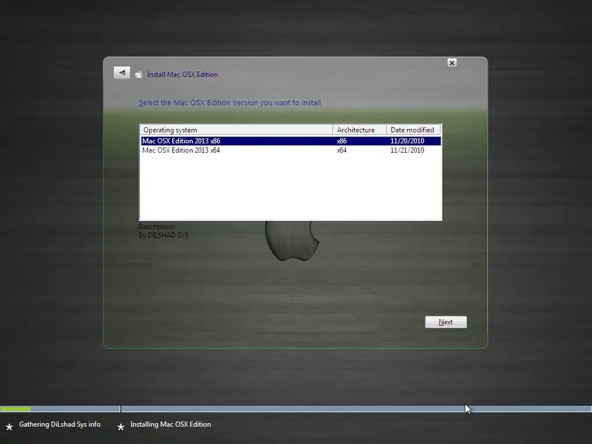Sort by the Architecture column header
This screenshot has height=444, width=592.
360,130
